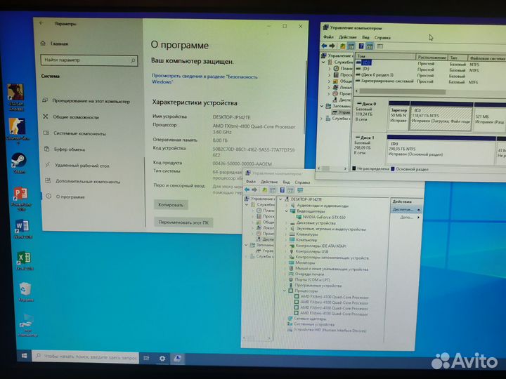Collapse Запоминающие node in Disk Management tree

(x=322, y=106)
